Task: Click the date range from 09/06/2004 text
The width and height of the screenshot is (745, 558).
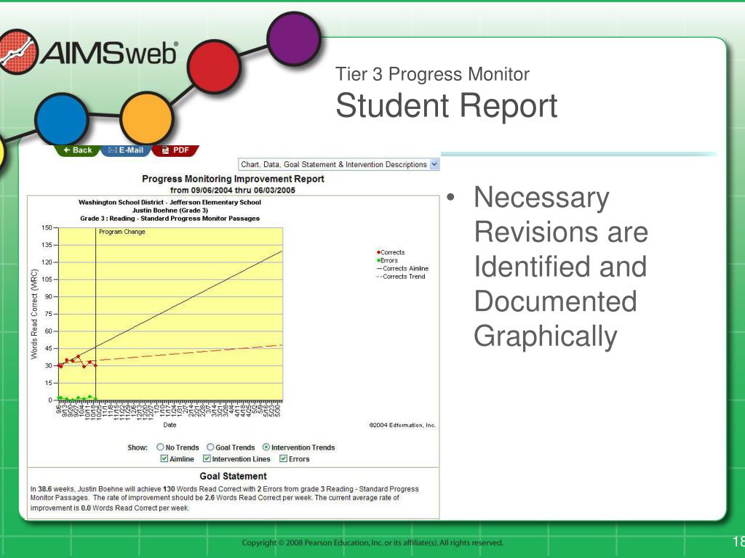Action: click(x=233, y=190)
